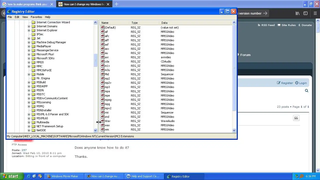Click the mp3 string value icon

tap(102, 87)
